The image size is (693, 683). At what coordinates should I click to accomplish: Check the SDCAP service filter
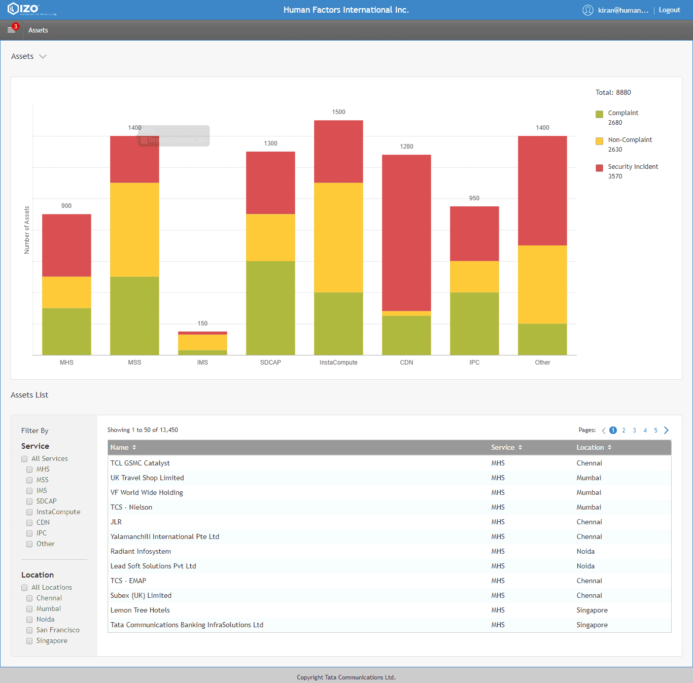(29, 501)
